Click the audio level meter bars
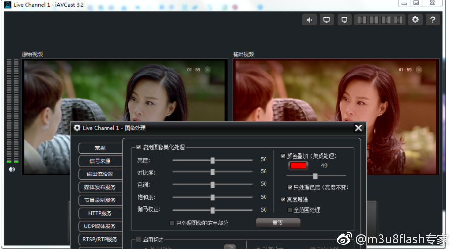Viewport: 453px width, 250px height. coord(12,111)
